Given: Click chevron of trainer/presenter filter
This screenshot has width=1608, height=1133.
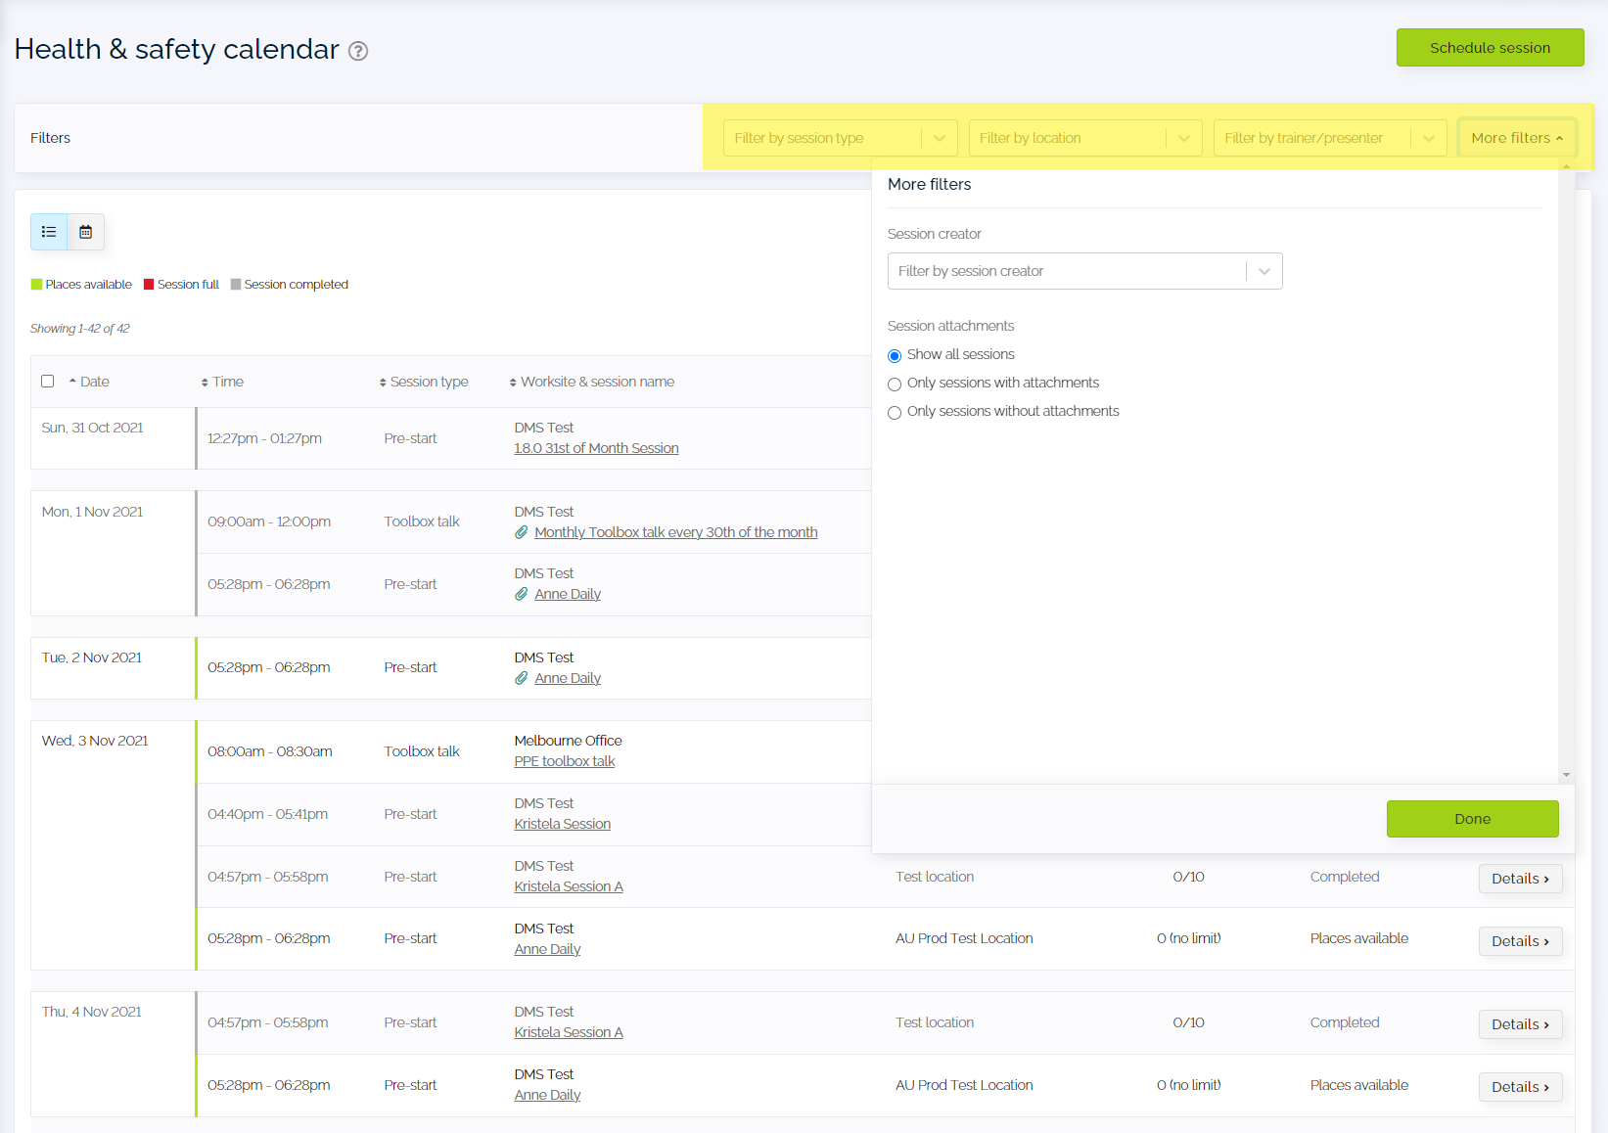Looking at the screenshot, I should coord(1429,138).
